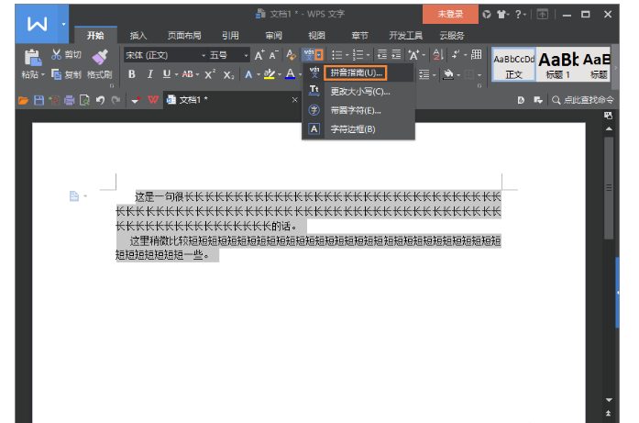This screenshot has width=639, height=423.
Task: Open the font size 五号 dropdown
Action: [x=246, y=55]
